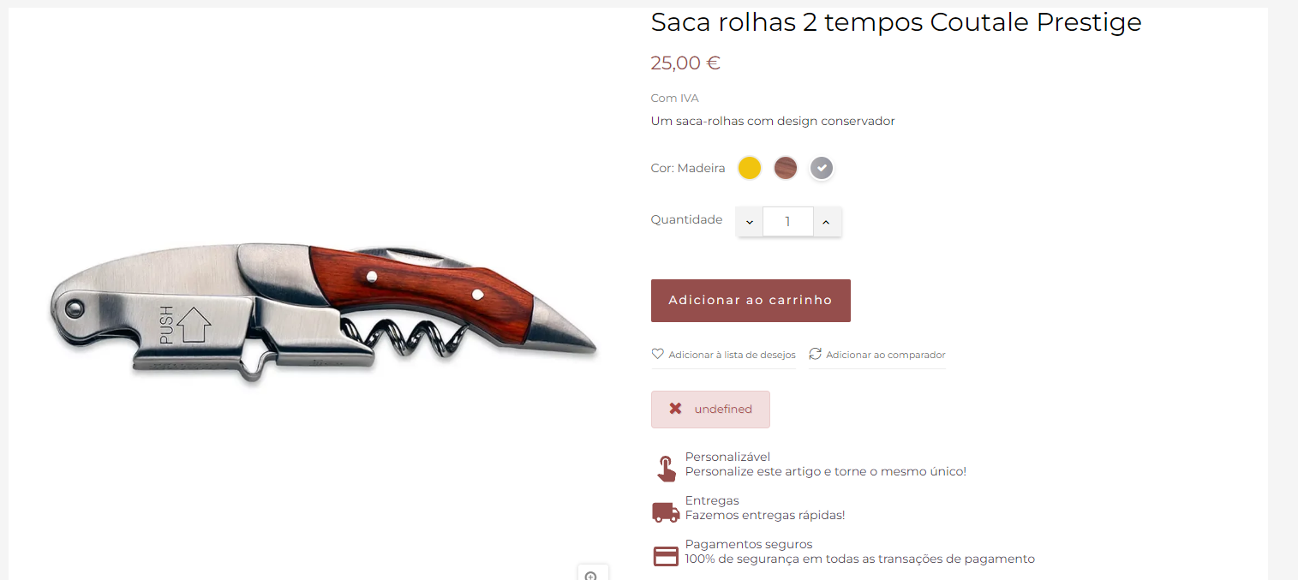Click the Pagamentos seguros credit card icon

pos(666,556)
